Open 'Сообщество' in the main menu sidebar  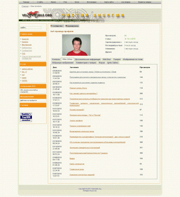27,51
